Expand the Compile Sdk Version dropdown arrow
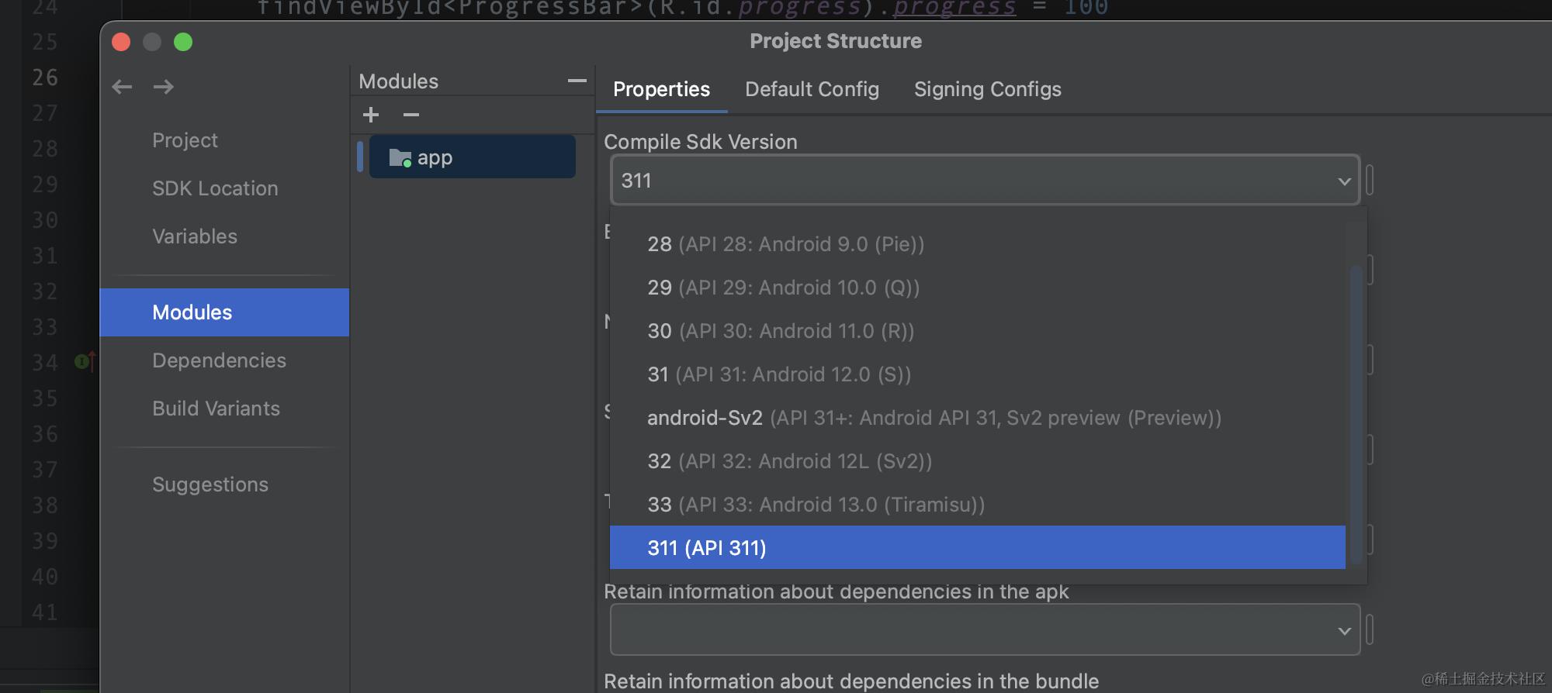1552x693 pixels. click(1344, 181)
